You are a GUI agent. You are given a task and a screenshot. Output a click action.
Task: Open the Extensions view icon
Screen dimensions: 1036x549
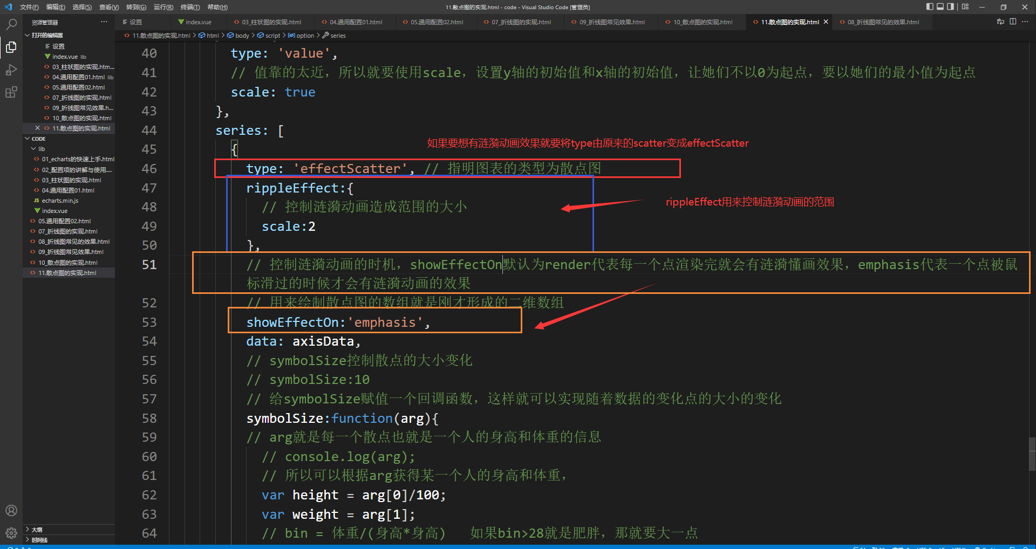point(11,92)
